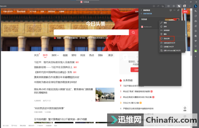Image resolution: width=199 pixels, height=128 pixels.
Task: Go back using the collections panel arrow
Action: [x=141, y=10]
